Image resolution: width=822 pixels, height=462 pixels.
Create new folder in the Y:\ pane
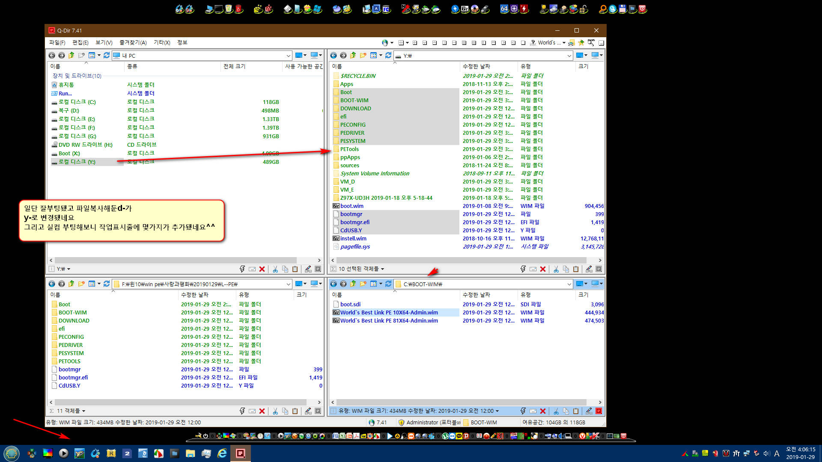[363, 55]
